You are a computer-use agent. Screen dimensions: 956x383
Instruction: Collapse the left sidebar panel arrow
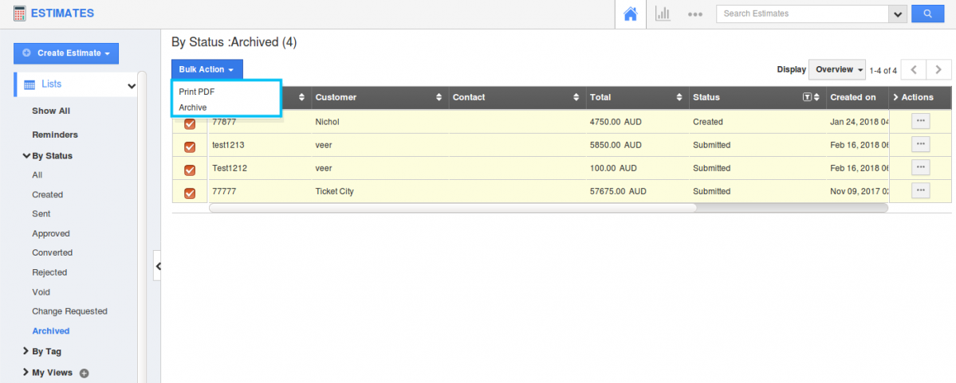[157, 266]
